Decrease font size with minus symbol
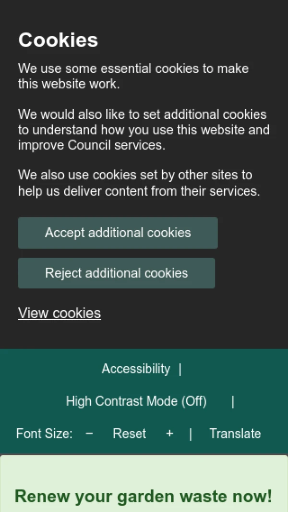This screenshot has height=512, width=288. point(89,433)
